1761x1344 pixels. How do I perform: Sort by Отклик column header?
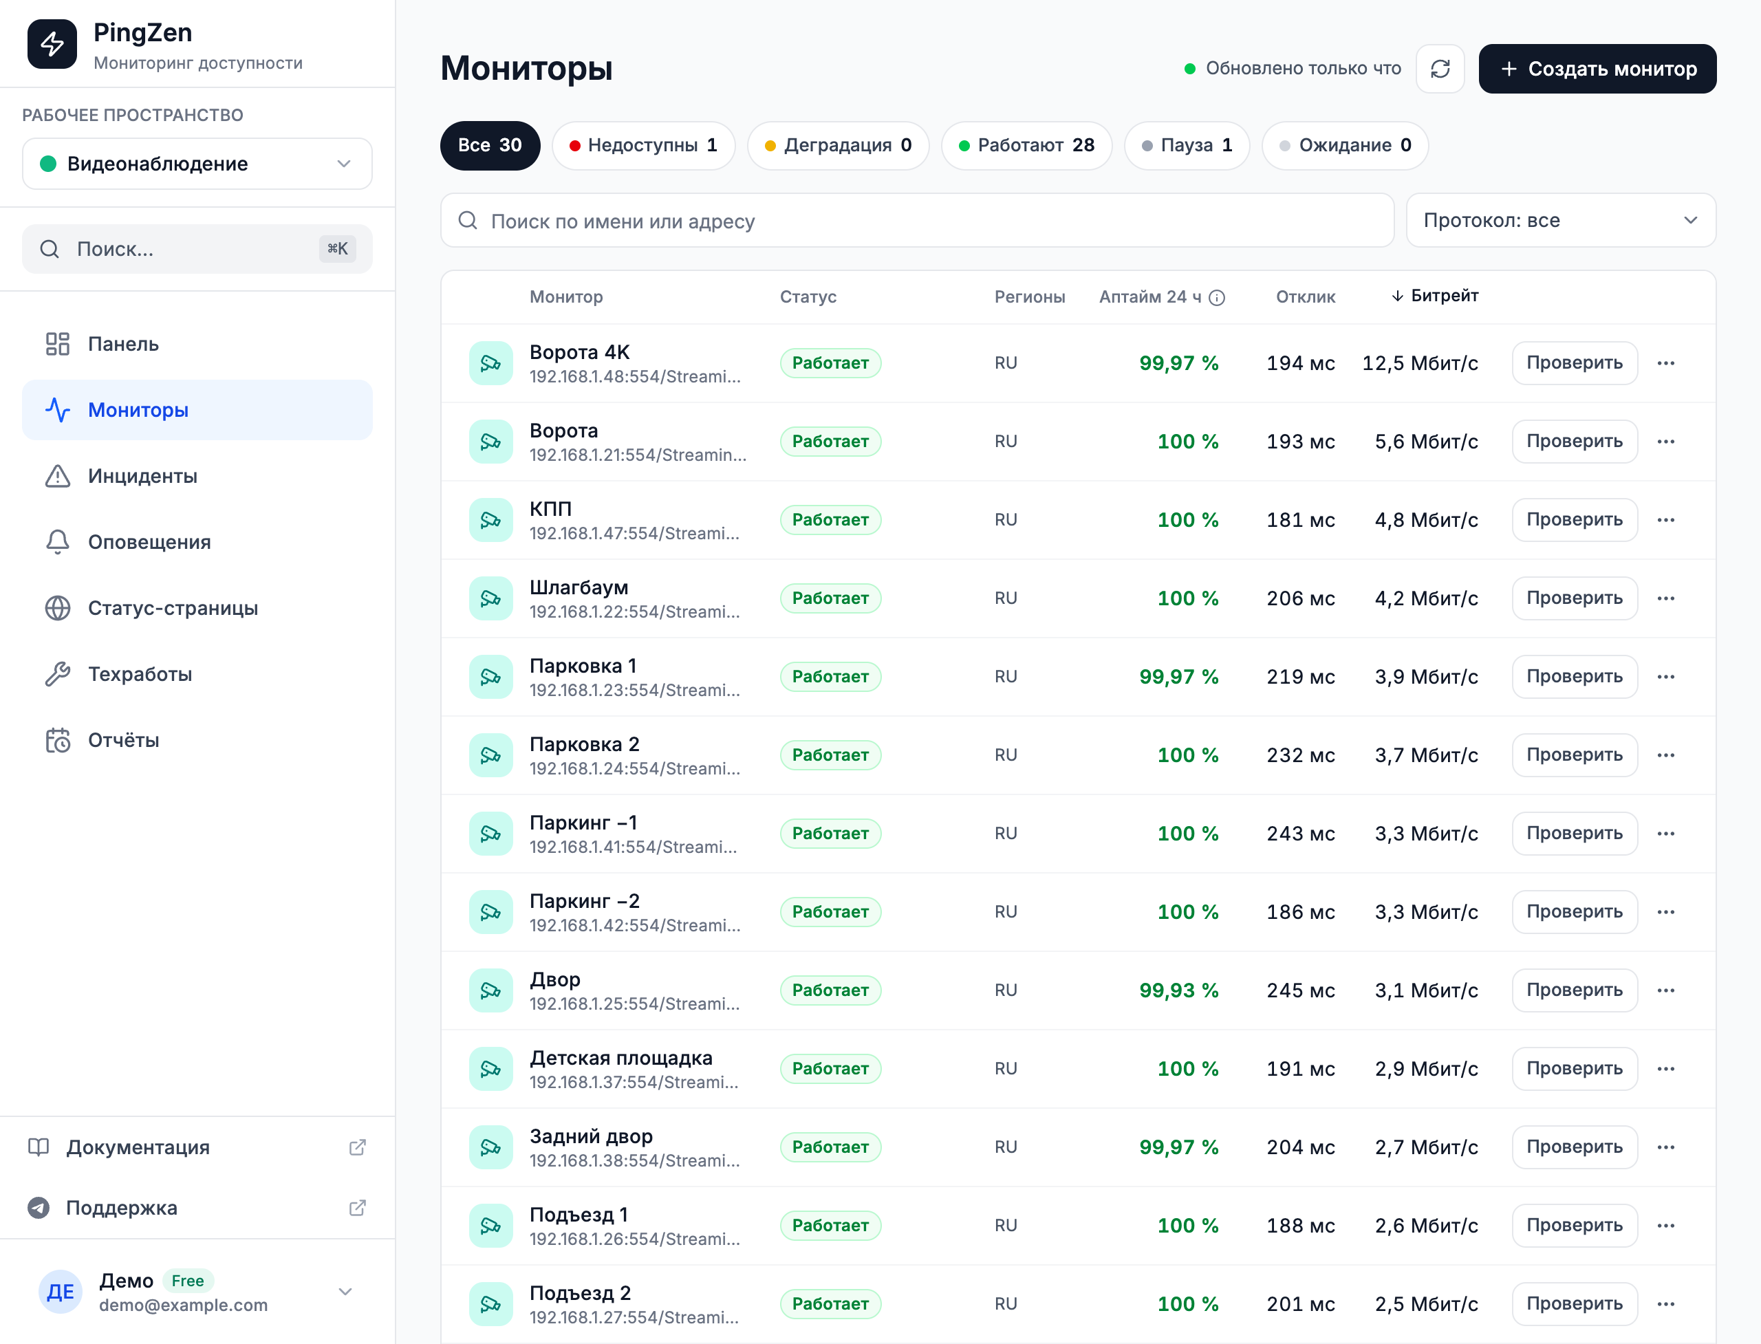click(x=1306, y=297)
